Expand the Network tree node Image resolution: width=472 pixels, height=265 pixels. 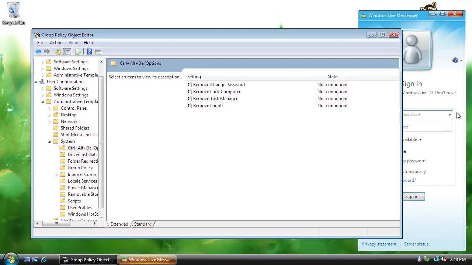pos(49,121)
